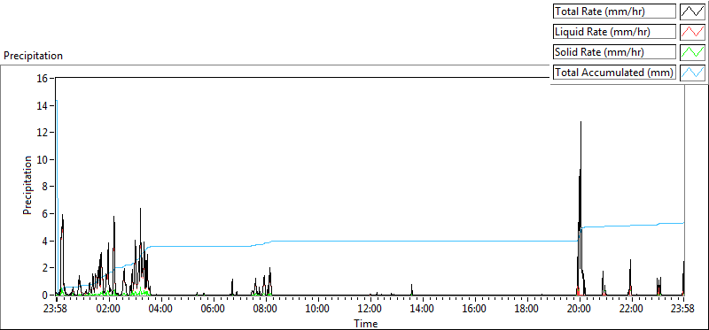Click the Time axis title
This screenshot has height=330, width=709.
pyautogui.click(x=365, y=323)
